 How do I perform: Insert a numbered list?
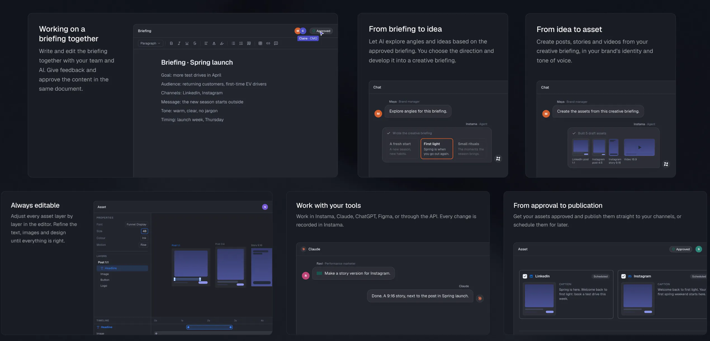coord(241,43)
